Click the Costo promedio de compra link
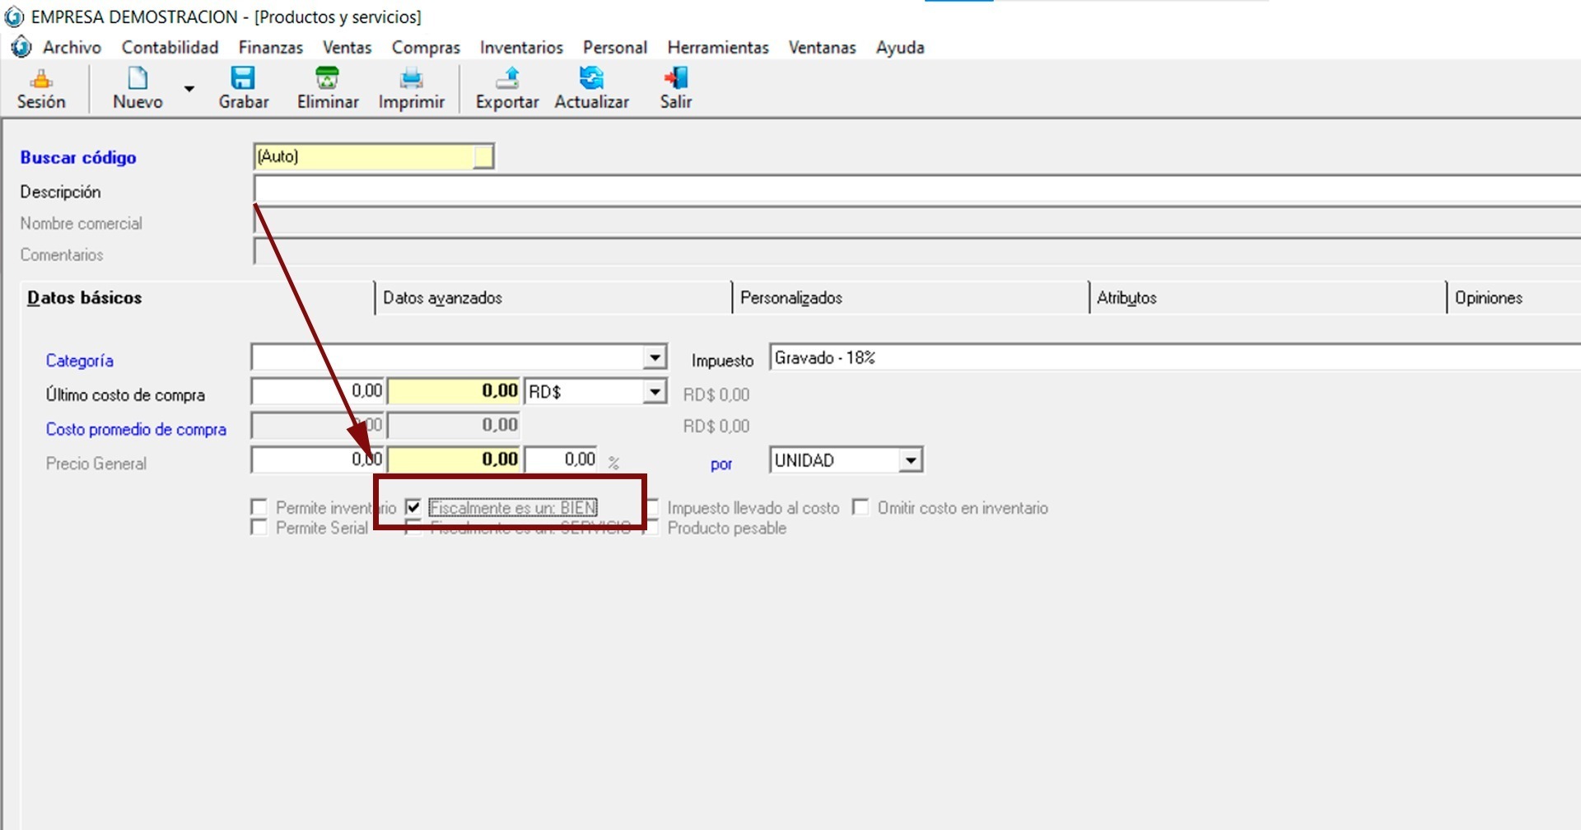The height and width of the screenshot is (830, 1581). (136, 429)
